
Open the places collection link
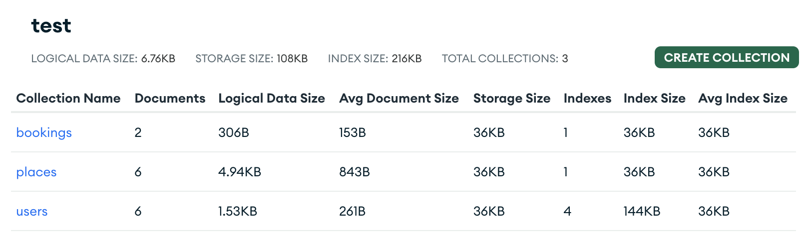[36, 172]
